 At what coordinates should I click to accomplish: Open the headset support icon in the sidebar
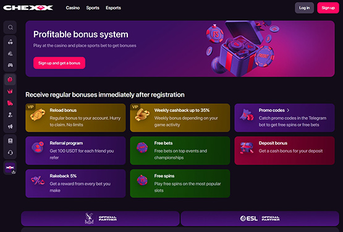click(x=11, y=152)
